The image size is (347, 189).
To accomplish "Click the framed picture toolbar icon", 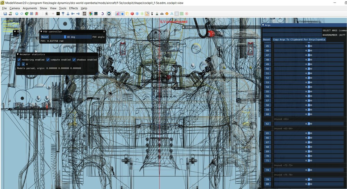I will 84,14.
